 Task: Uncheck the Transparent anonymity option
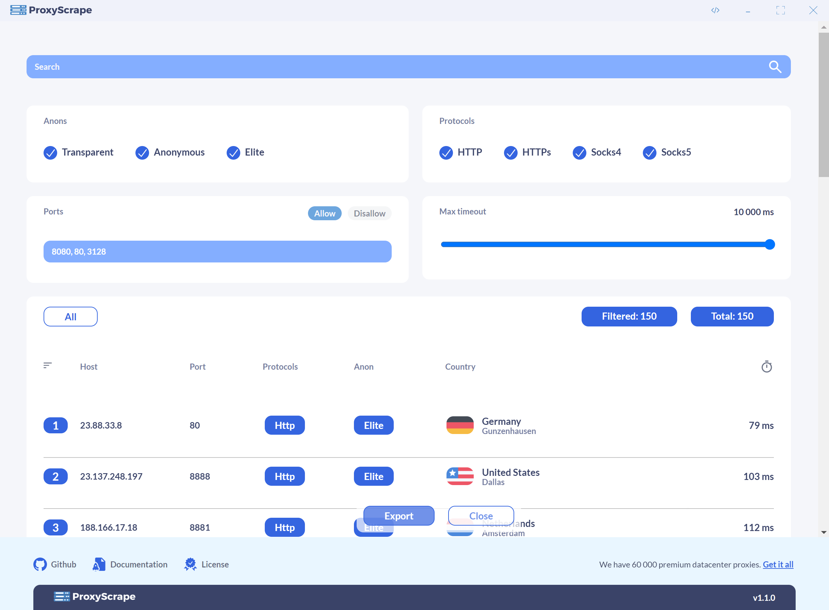51,152
